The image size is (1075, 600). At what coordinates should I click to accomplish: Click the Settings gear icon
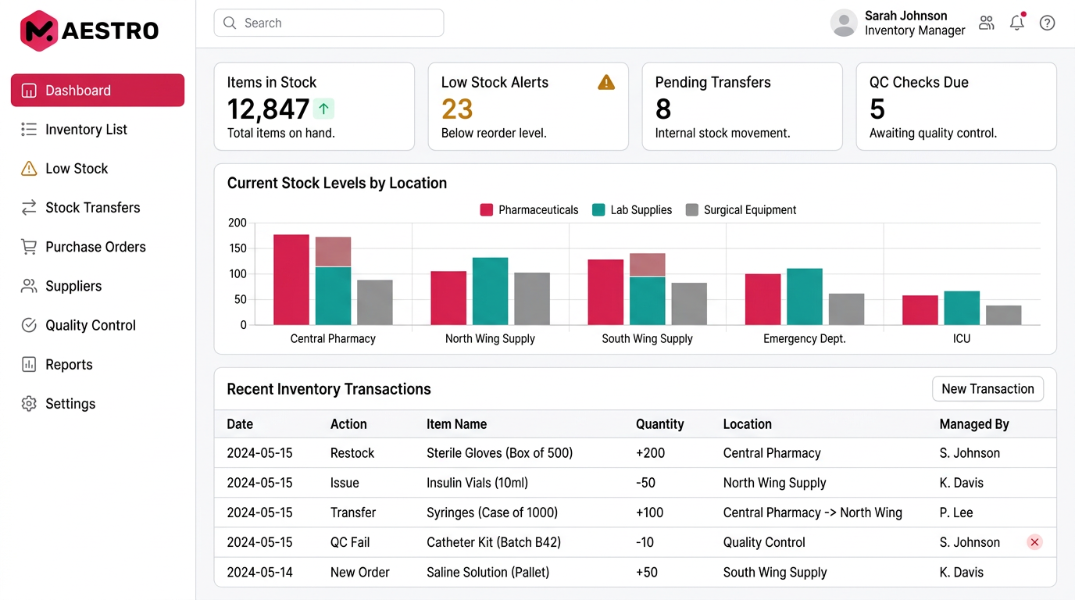pyautogui.click(x=29, y=404)
